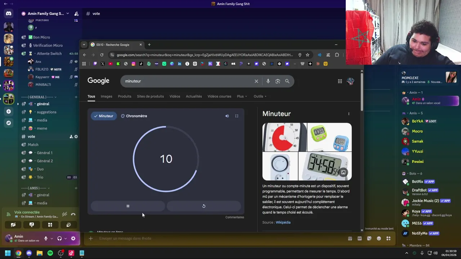The height and width of the screenshot is (259, 461).
Task: Click the Commentaires link under the timer
Action: point(235,217)
